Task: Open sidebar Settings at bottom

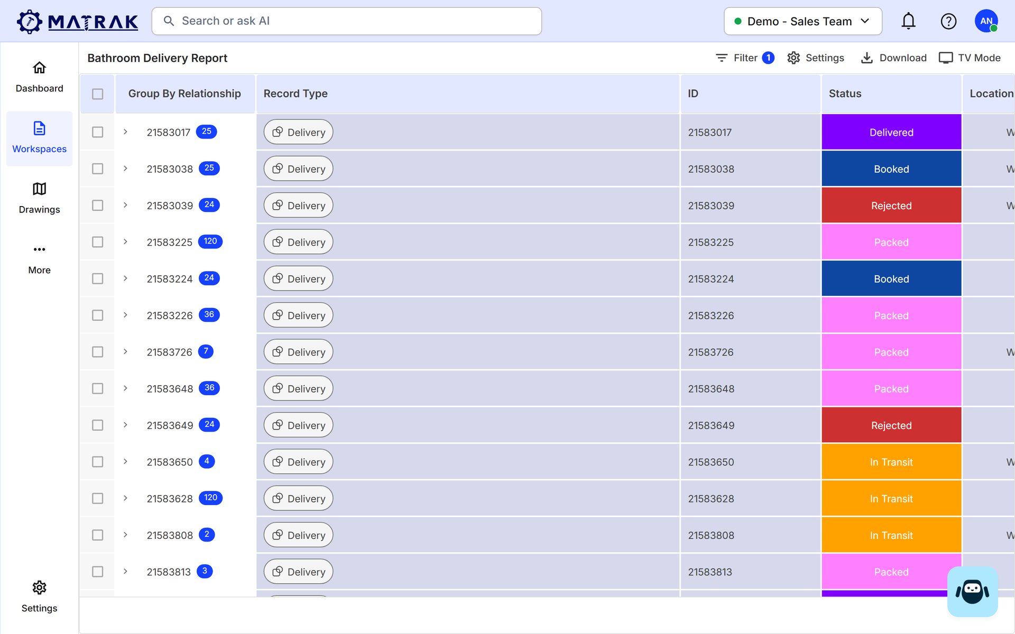Action: [x=39, y=597]
